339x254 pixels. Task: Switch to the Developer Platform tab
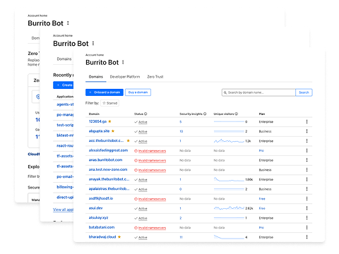coord(125,77)
